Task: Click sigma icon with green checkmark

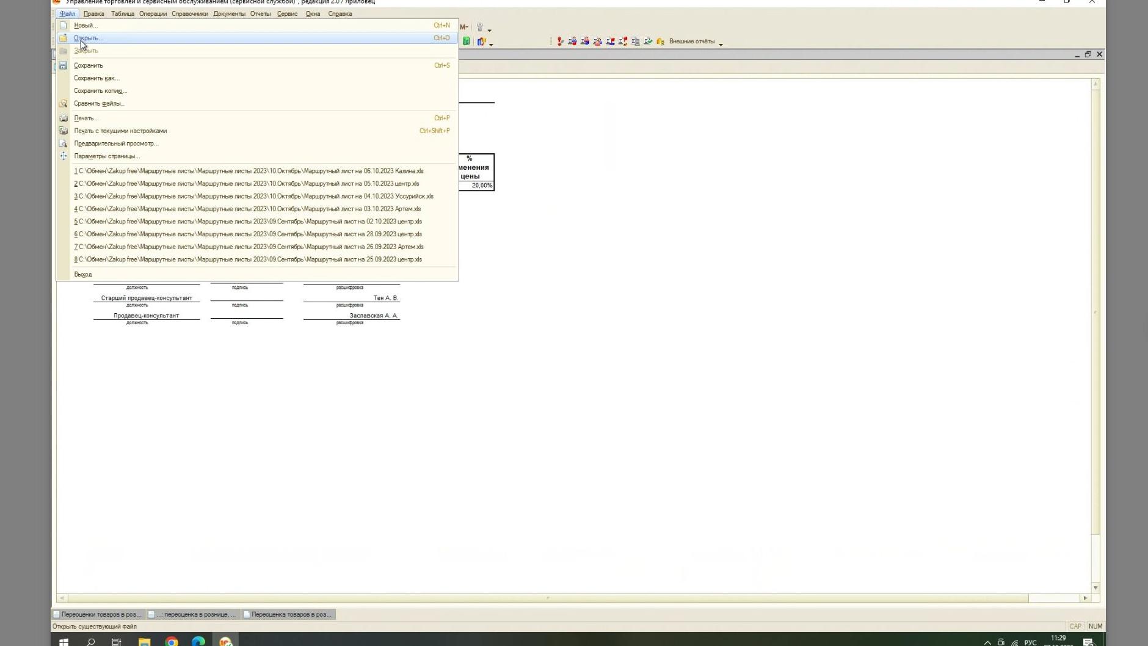Action: coord(648,42)
